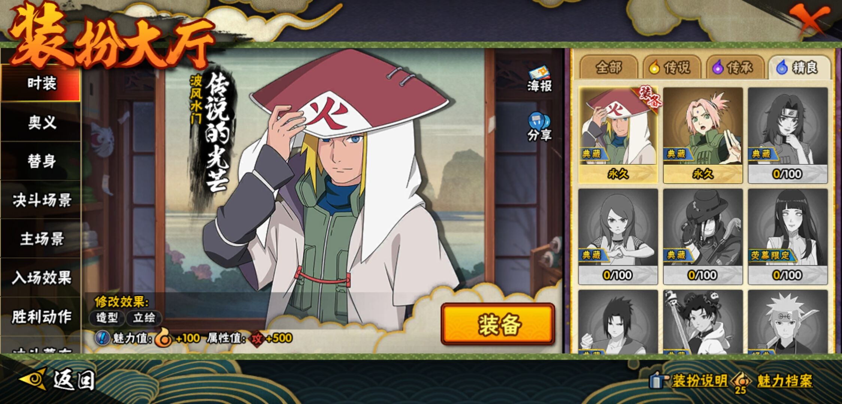
Task: Open 装扮说明 help icon
Action: pyautogui.click(x=659, y=381)
